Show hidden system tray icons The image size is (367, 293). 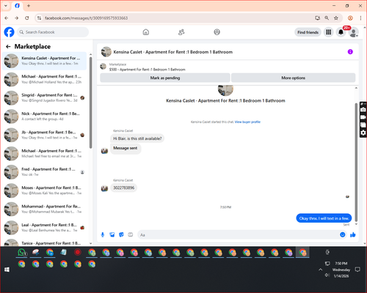[x=320, y=270]
